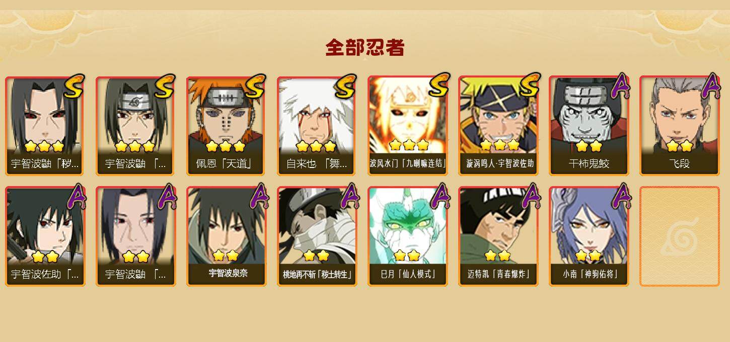The width and height of the screenshot is (730, 342).
Task: Click the S rank badge on 佩恩「天道」
Action: pyautogui.click(x=256, y=86)
